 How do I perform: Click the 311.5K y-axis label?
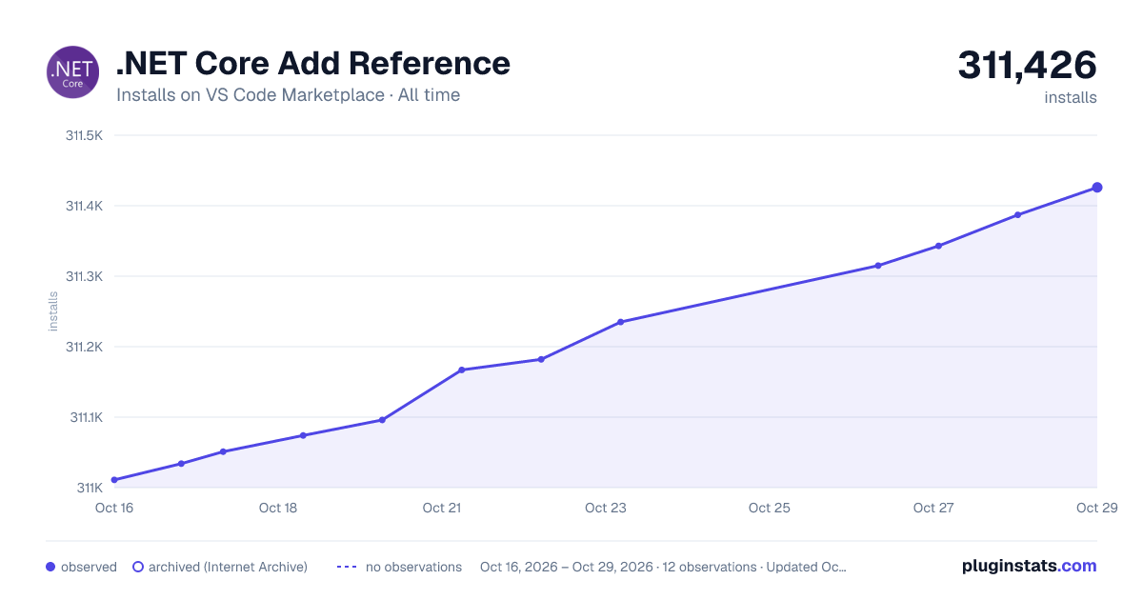pyautogui.click(x=84, y=135)
